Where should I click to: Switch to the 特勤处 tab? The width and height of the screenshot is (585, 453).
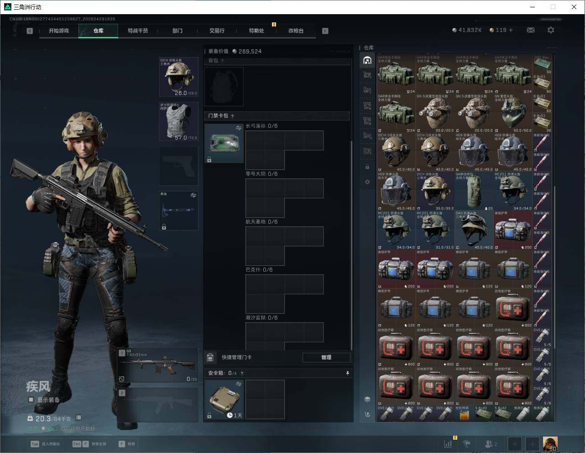pyautogui.click(x=256, y=31)
